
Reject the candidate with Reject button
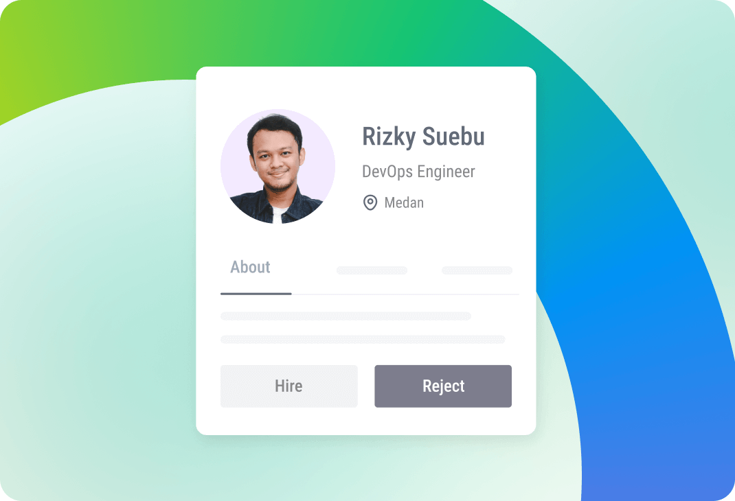coord(443,386)
